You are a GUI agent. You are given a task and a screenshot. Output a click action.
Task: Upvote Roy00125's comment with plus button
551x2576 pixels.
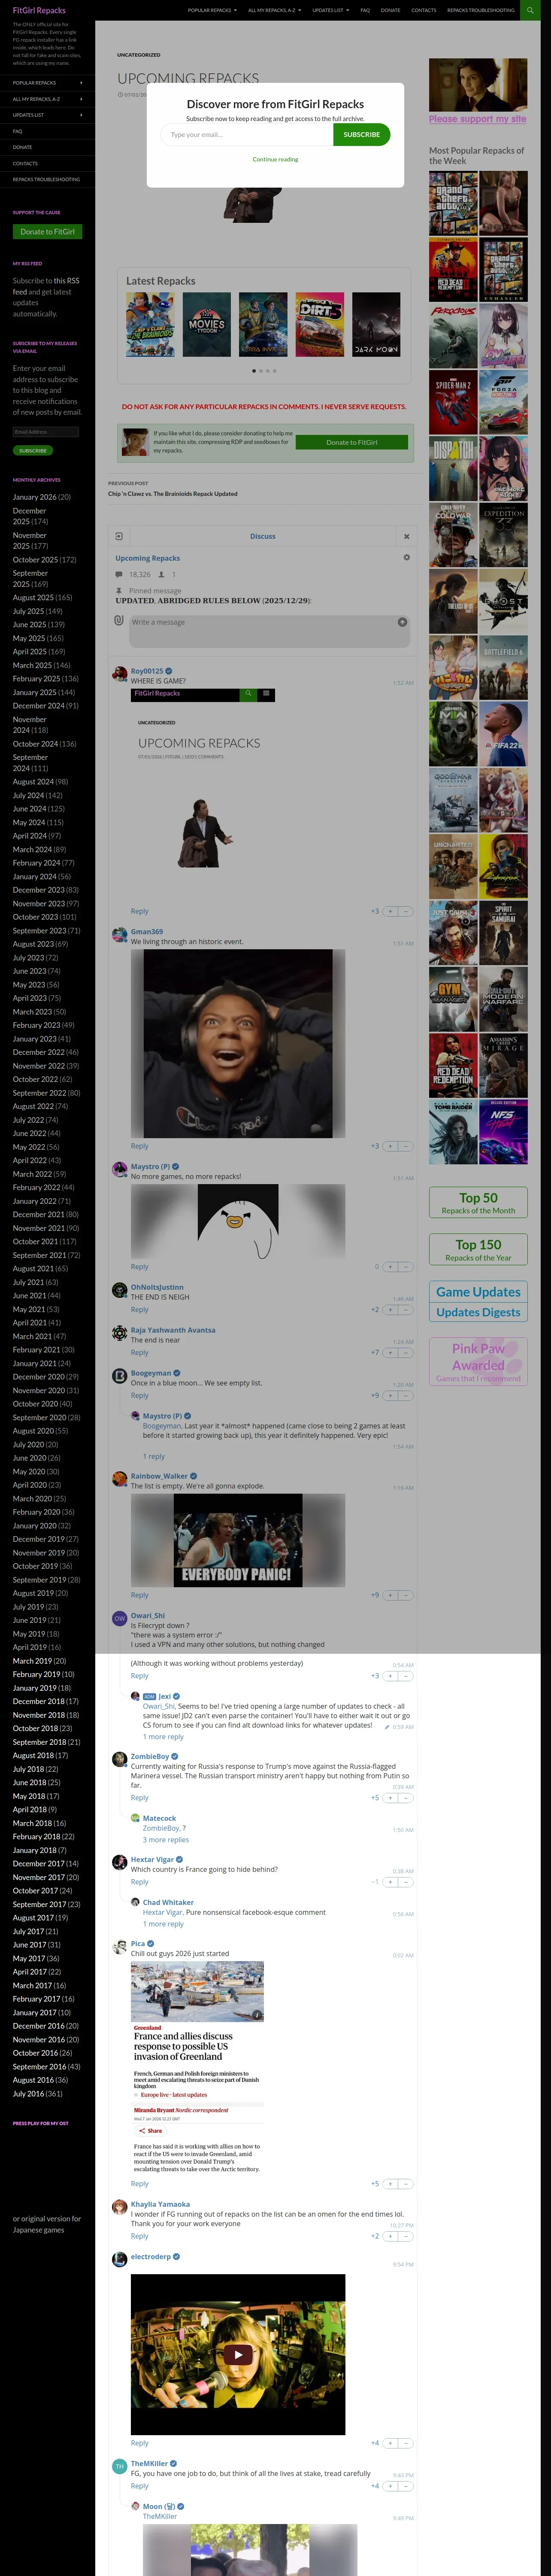pyautogui.click(x=391, y=911)
